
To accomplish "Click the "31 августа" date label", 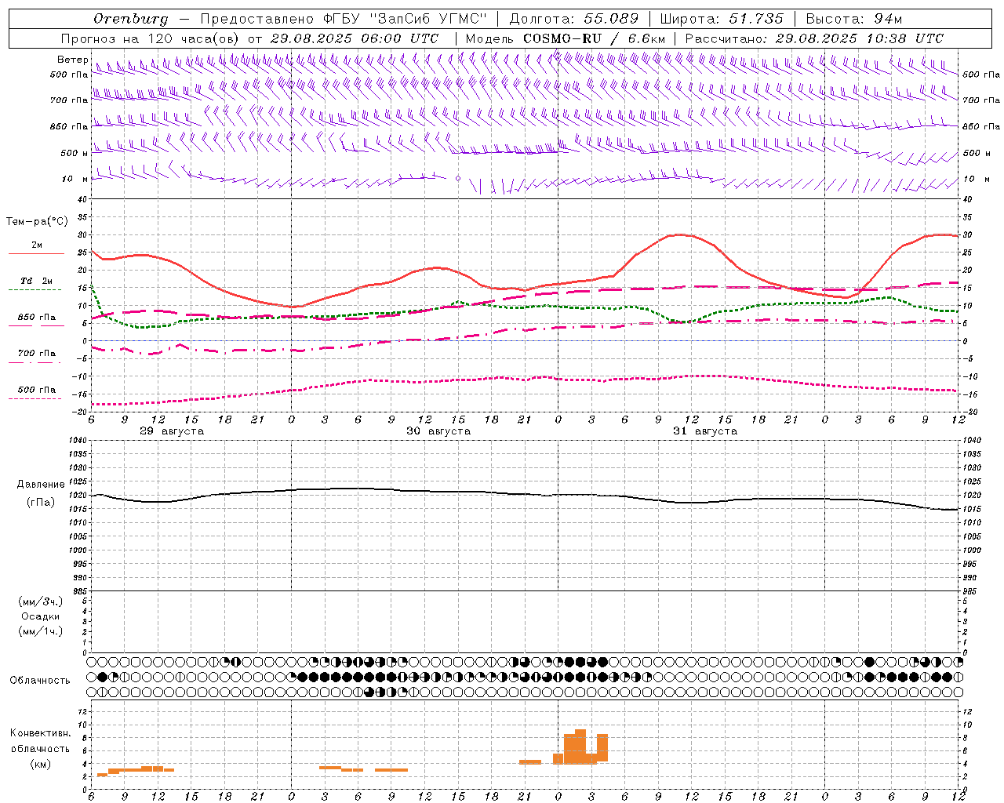I will click(705, 431).
